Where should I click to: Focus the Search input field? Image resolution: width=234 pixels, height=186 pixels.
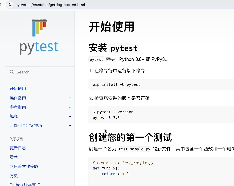coord(40,72)
